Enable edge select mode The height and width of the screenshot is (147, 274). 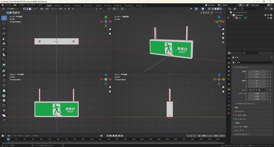(27, 9)
